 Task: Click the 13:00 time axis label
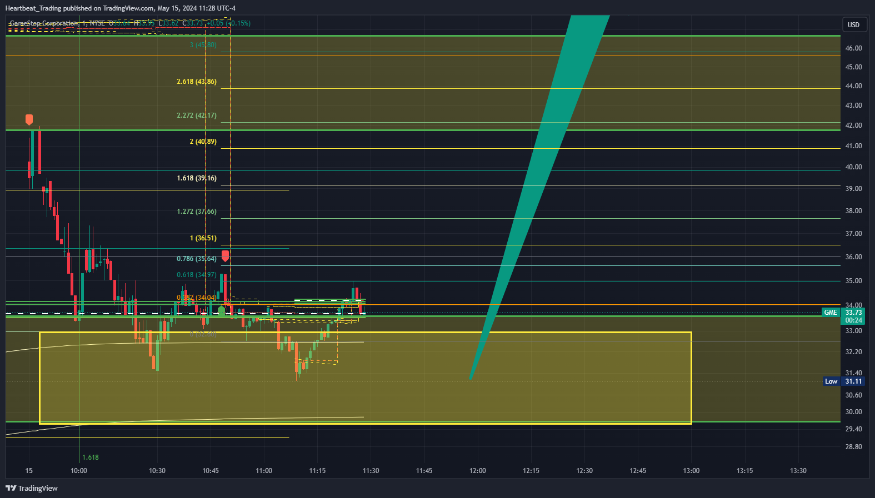pyautogui.click(x=691, y=471)
